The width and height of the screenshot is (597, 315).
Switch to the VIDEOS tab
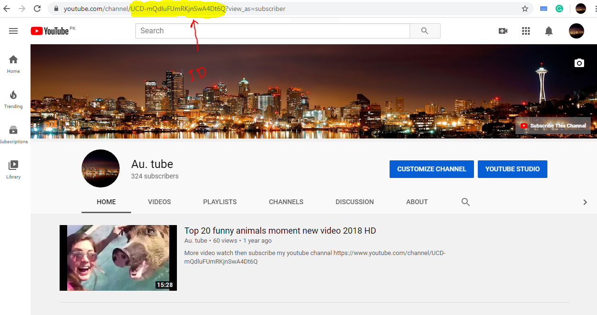click(159, 202)
